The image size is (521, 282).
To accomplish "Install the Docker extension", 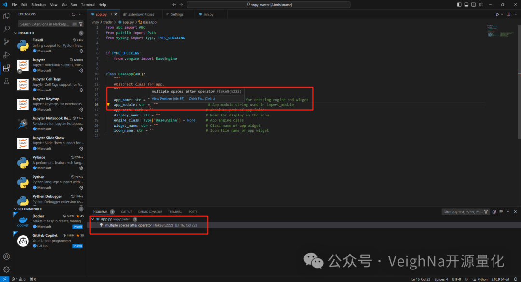I will point(77,226).
